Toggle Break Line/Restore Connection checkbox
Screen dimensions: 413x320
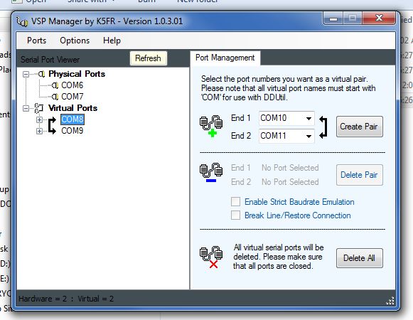[x=235, y=215]
